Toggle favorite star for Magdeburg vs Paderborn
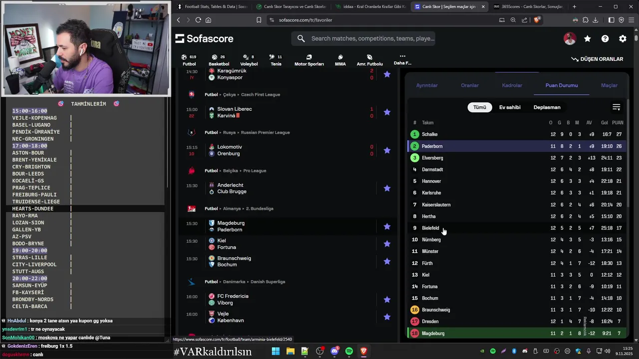 387,226
